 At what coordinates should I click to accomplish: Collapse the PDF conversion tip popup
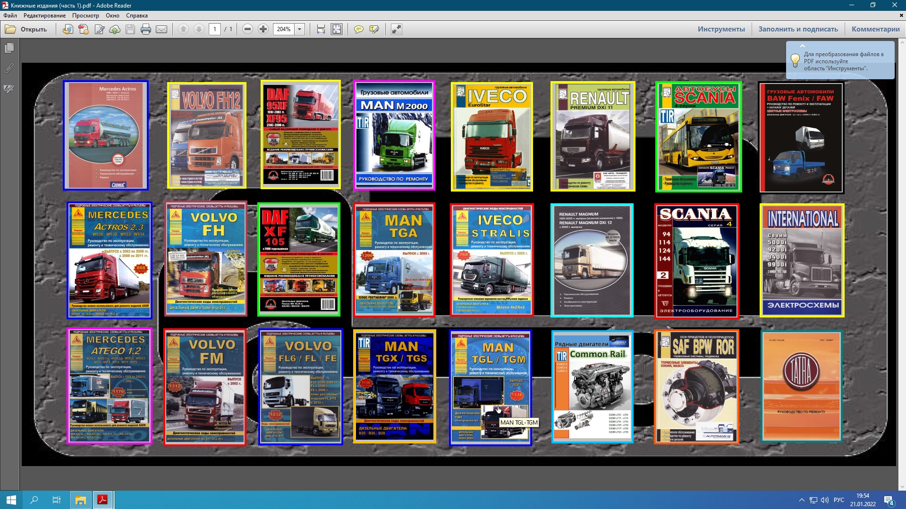802,46
